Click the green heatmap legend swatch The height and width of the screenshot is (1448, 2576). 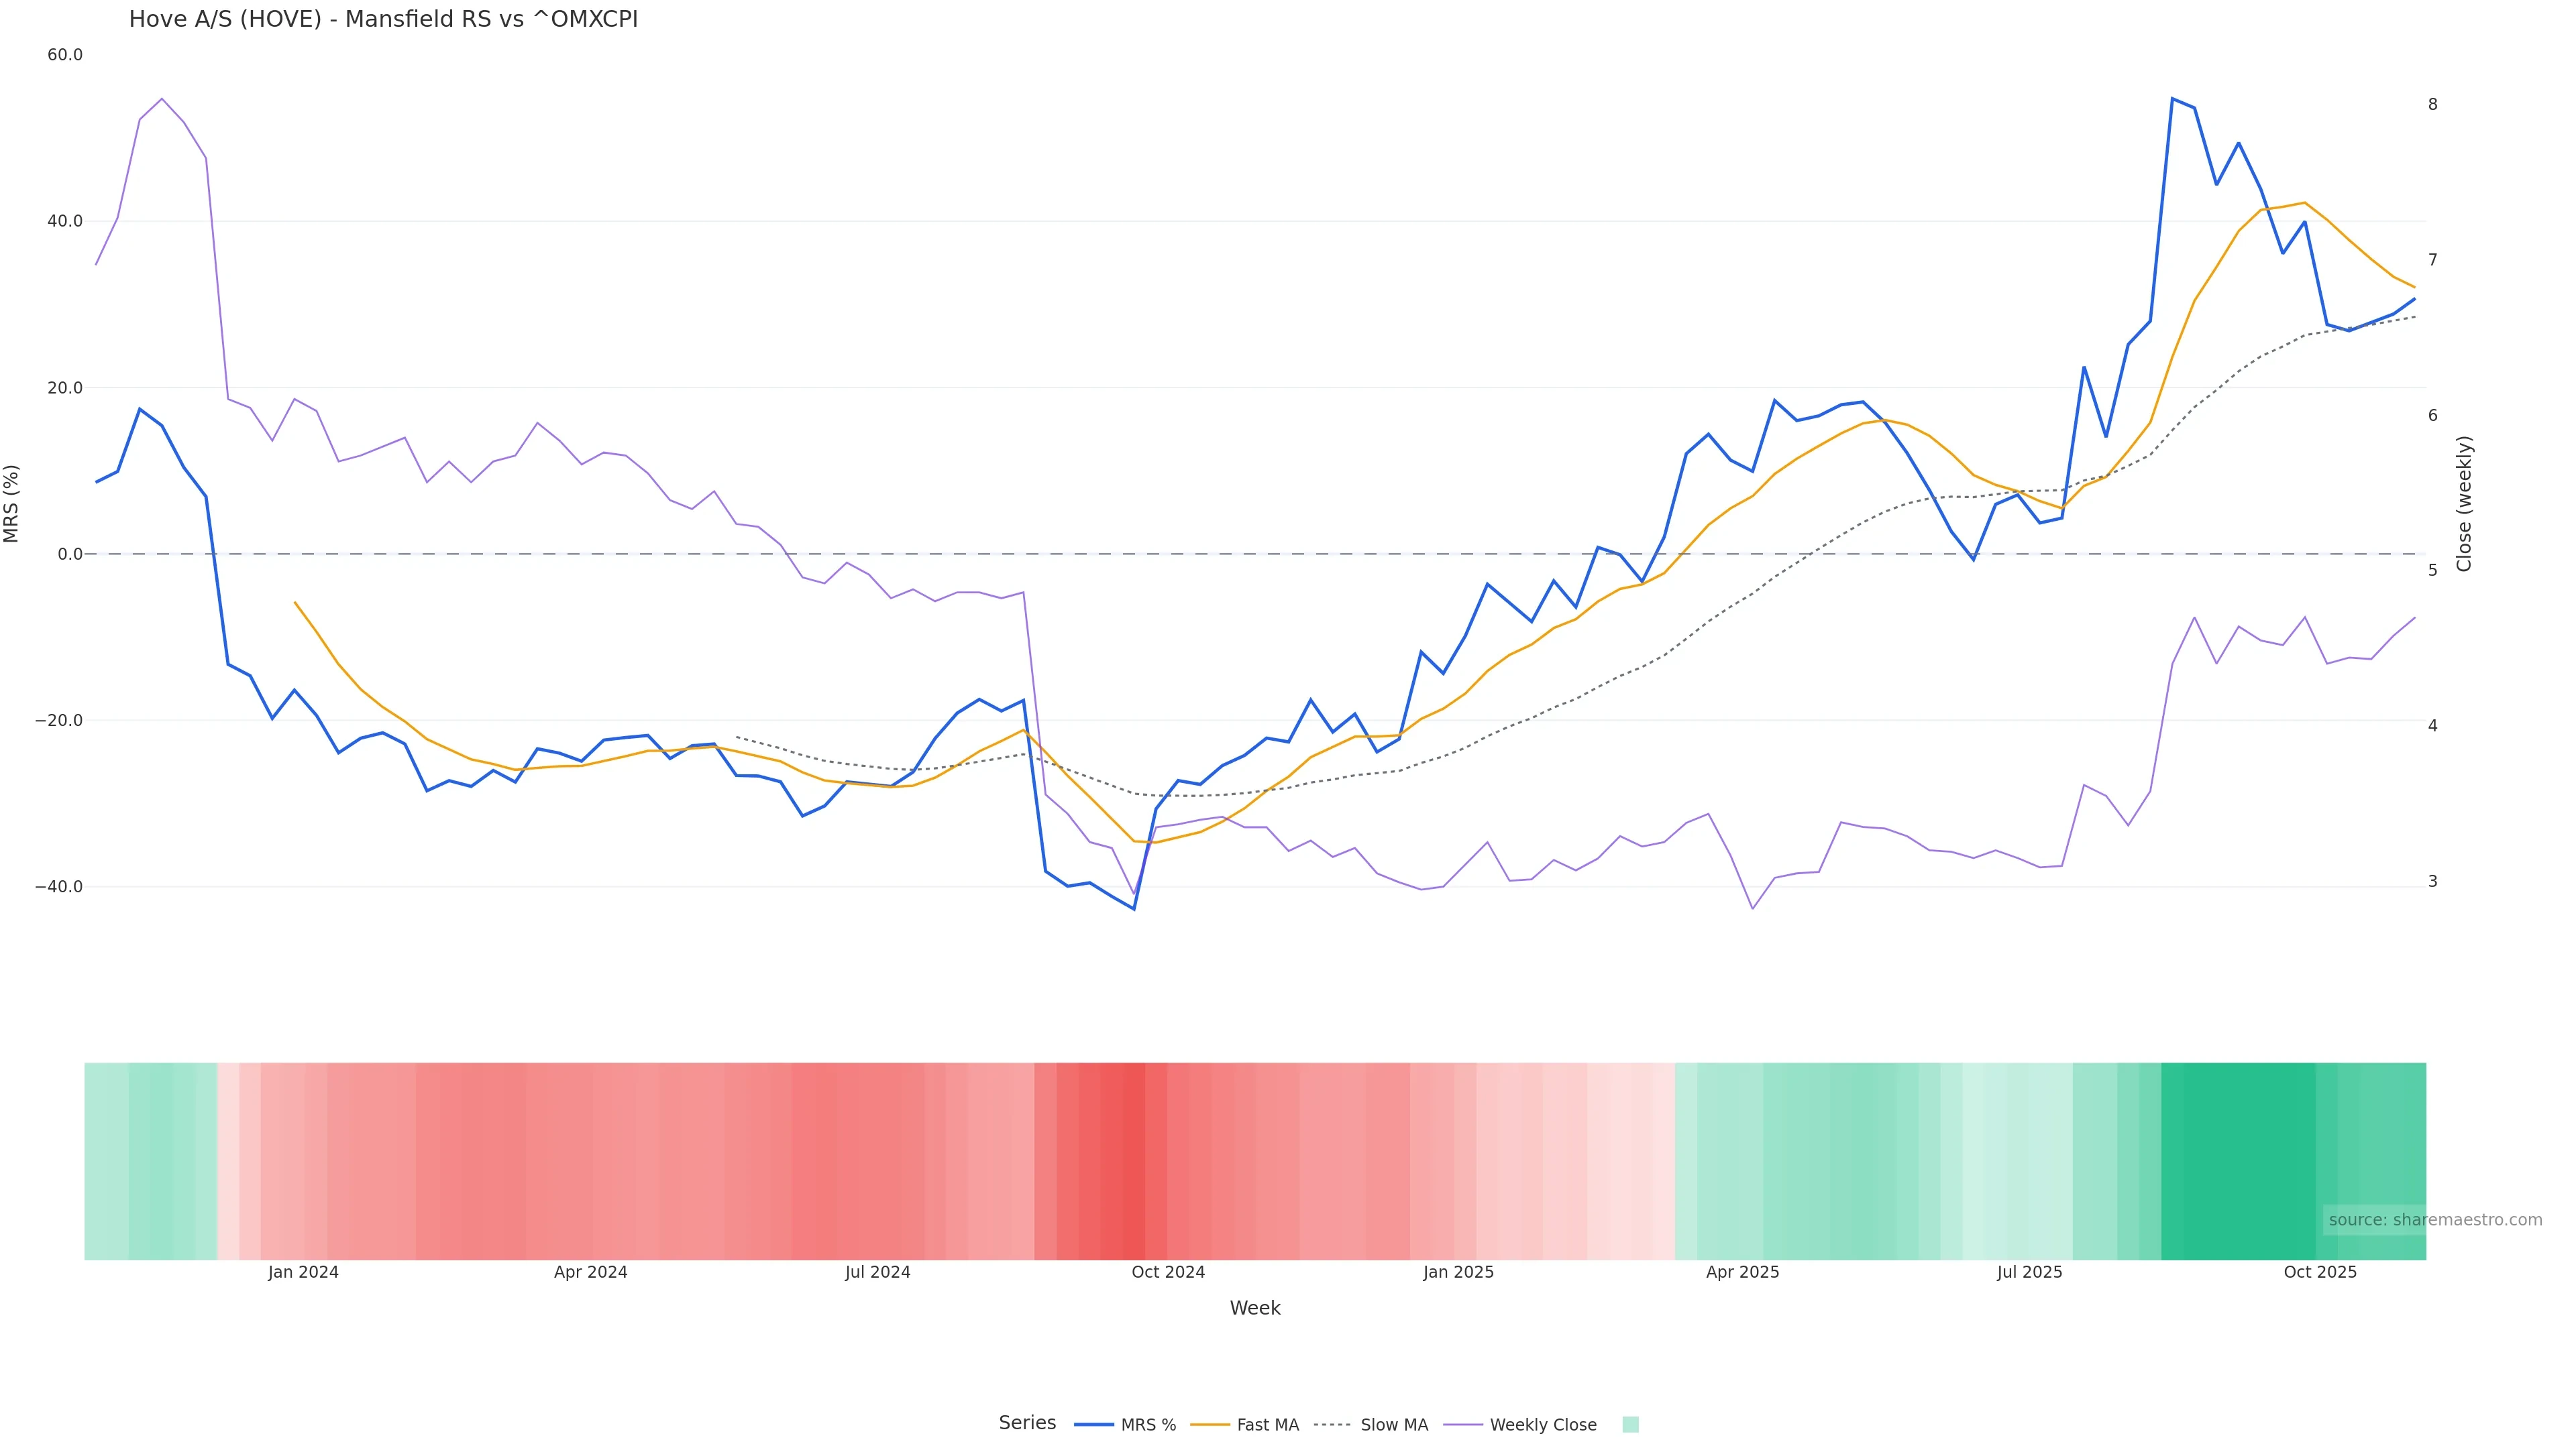[x=1630, y=1425]
